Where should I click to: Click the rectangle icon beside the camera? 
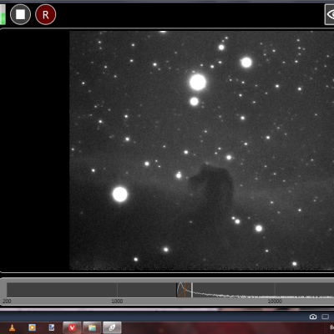click(325, 316)
